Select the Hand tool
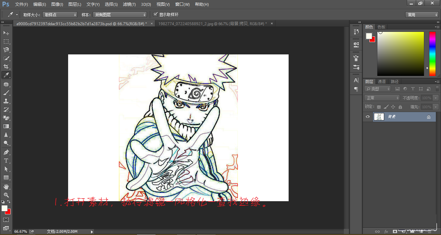 (6, 186)
